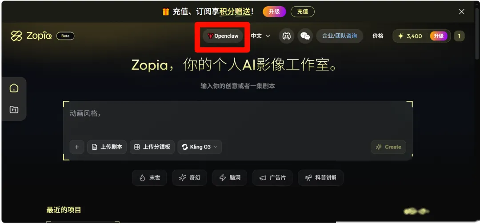Open projects folder icon in sidebar
The image size is (480, 224).
(x=14, y=109)
